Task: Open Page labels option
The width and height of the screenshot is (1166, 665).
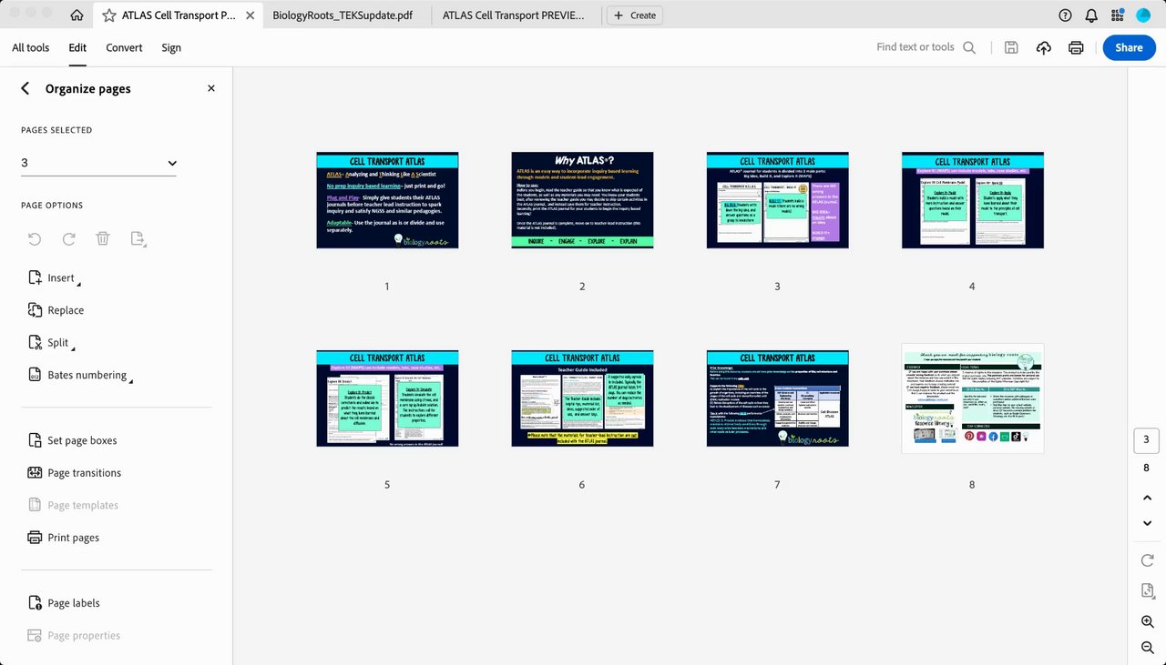Action: pyautogui.click(x=63, y=603)
